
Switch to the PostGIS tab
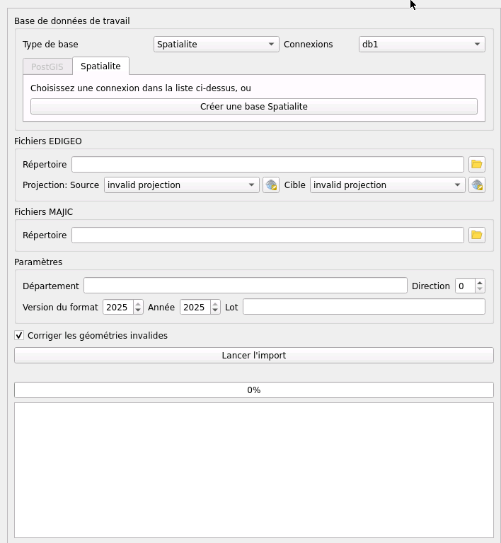(x=47, y=67)
